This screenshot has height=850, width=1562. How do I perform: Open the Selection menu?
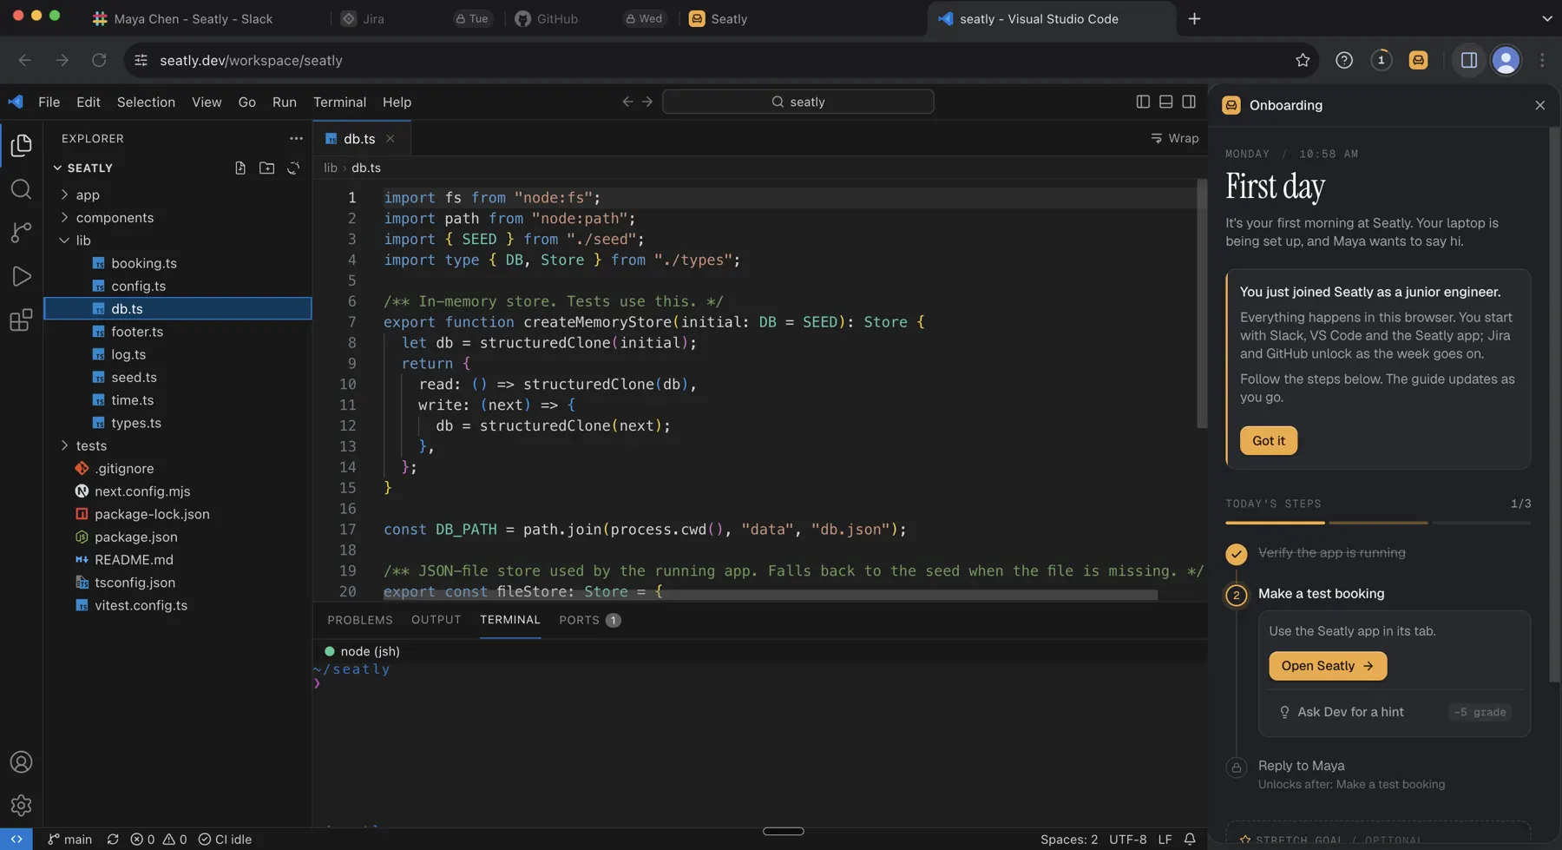[146, 102]
